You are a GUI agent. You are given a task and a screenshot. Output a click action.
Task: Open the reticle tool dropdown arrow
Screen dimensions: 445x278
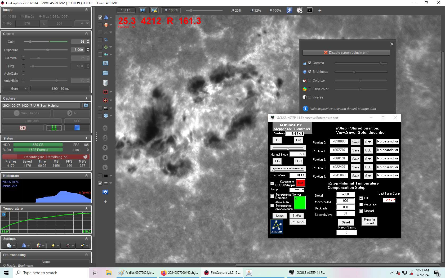pos(111,25)
